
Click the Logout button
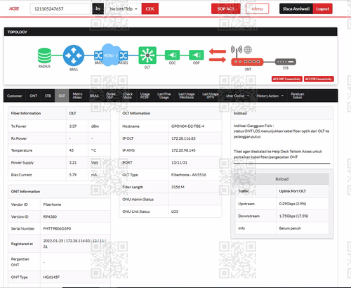pos(323,9)
